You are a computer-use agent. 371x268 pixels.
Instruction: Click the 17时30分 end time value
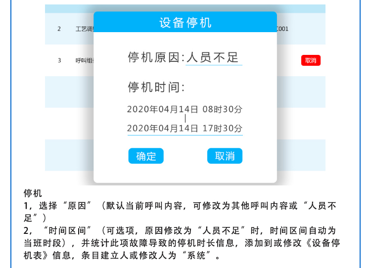coord(222,128)
